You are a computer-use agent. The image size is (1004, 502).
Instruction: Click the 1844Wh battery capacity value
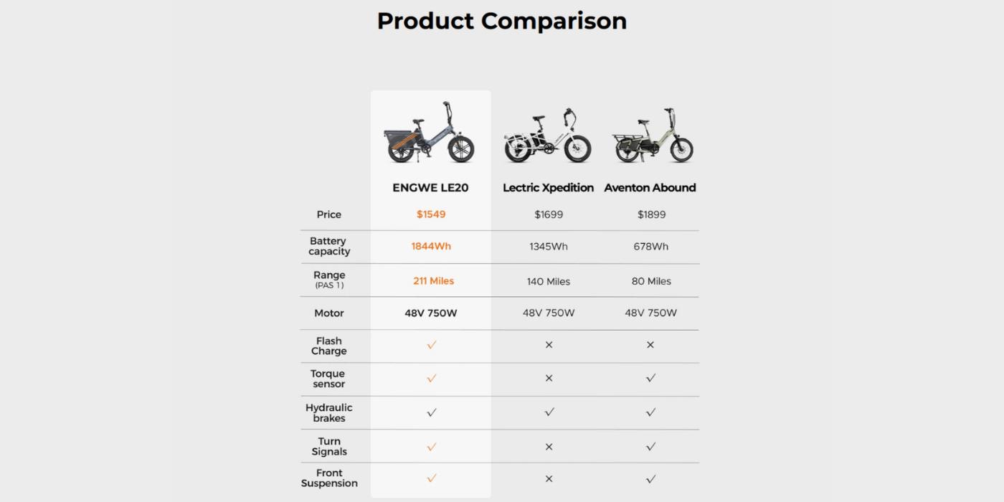(x=431, y=247)
